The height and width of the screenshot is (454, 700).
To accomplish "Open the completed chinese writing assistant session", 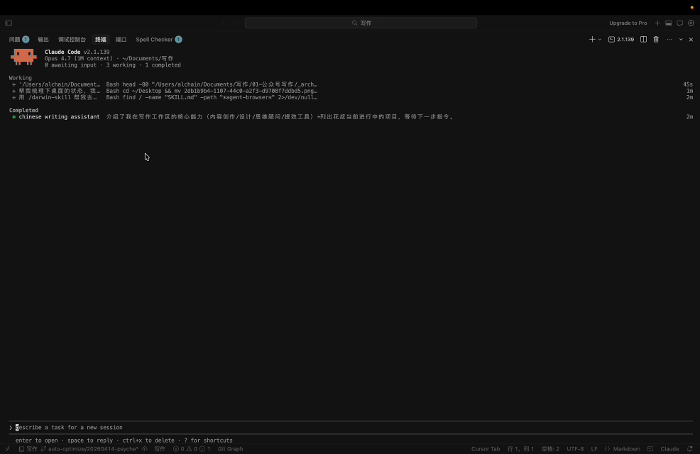I will [x=351, y=117].
